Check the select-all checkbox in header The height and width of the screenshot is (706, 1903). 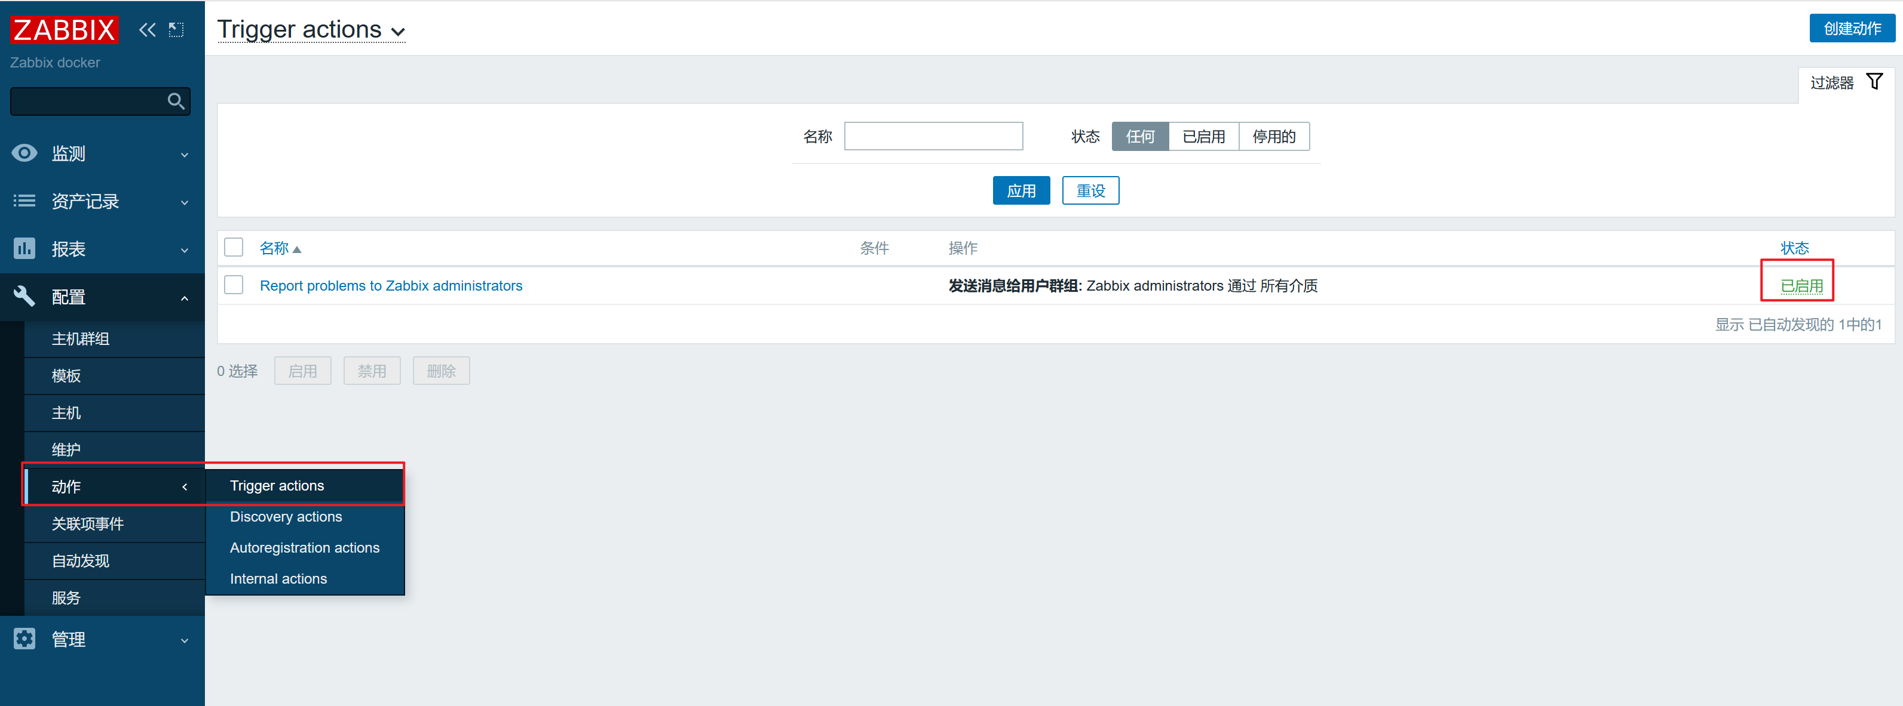point(234,247)
